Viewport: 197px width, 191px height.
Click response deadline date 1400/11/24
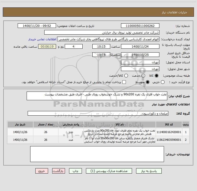tap(140, 46)
